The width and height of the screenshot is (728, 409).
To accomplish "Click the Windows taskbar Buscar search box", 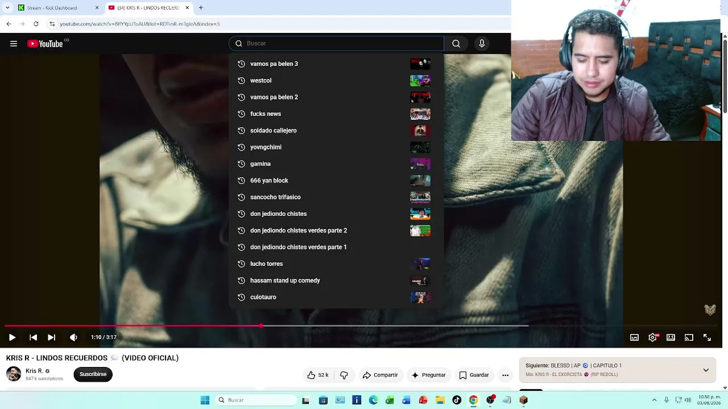I will pyautogui.click(x=256, y=400).
